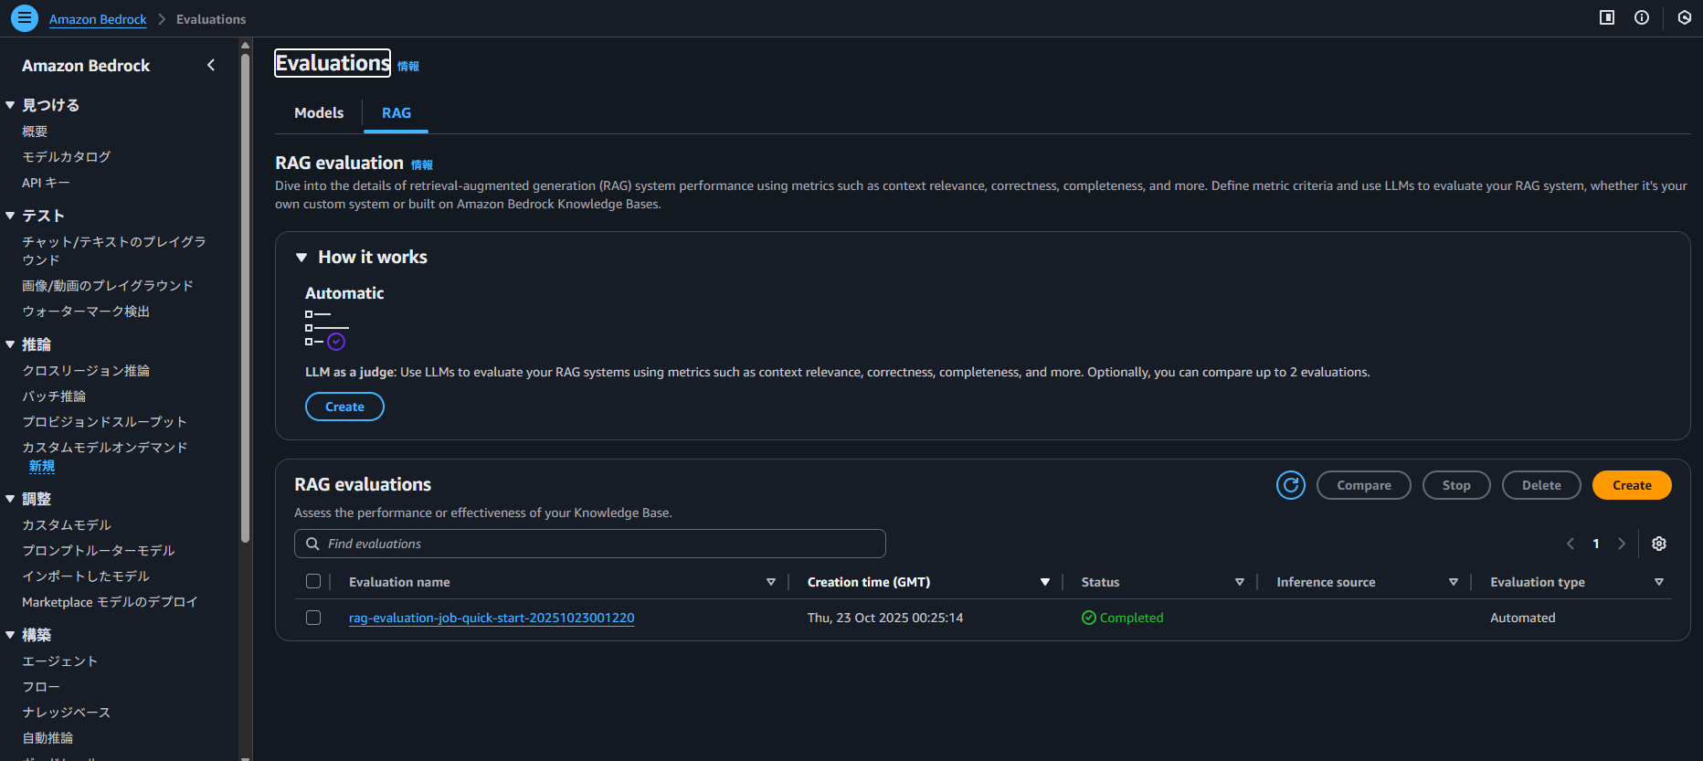This screenshot has width=1703, height=761.
Task: Collapse the 推論 sidebar section
Action: coord(10,344)
